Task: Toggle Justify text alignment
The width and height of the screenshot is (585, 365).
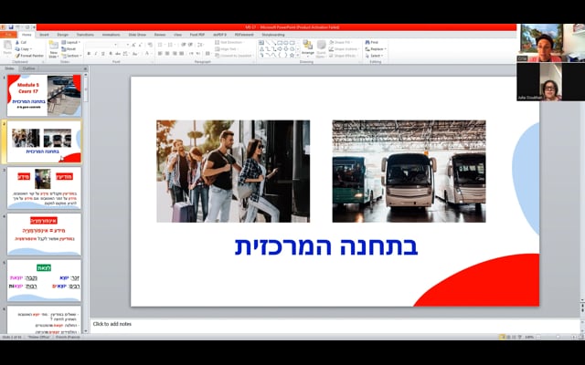Action: click(x=181, y=54)
